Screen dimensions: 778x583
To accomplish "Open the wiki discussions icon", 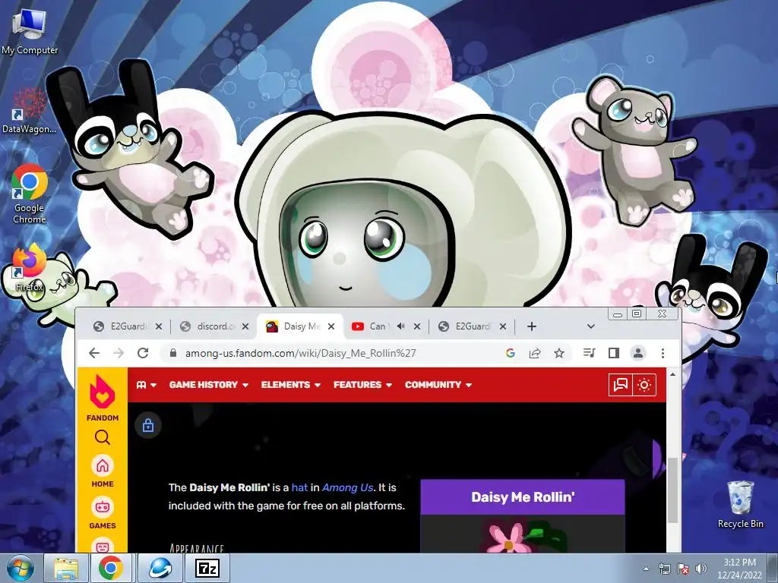I will point(621,385).
